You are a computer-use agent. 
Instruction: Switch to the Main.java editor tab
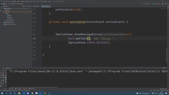36,6
